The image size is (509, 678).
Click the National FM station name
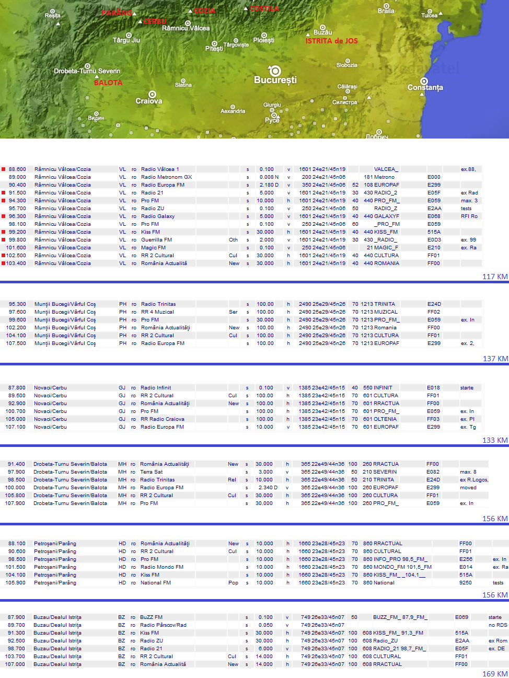coord(156,583)
